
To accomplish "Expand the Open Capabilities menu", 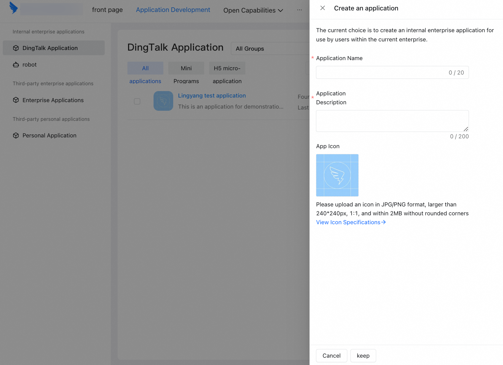I will [x=253, y=10].
